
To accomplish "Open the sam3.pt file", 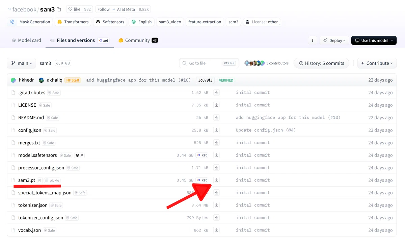I will point(27,180).
